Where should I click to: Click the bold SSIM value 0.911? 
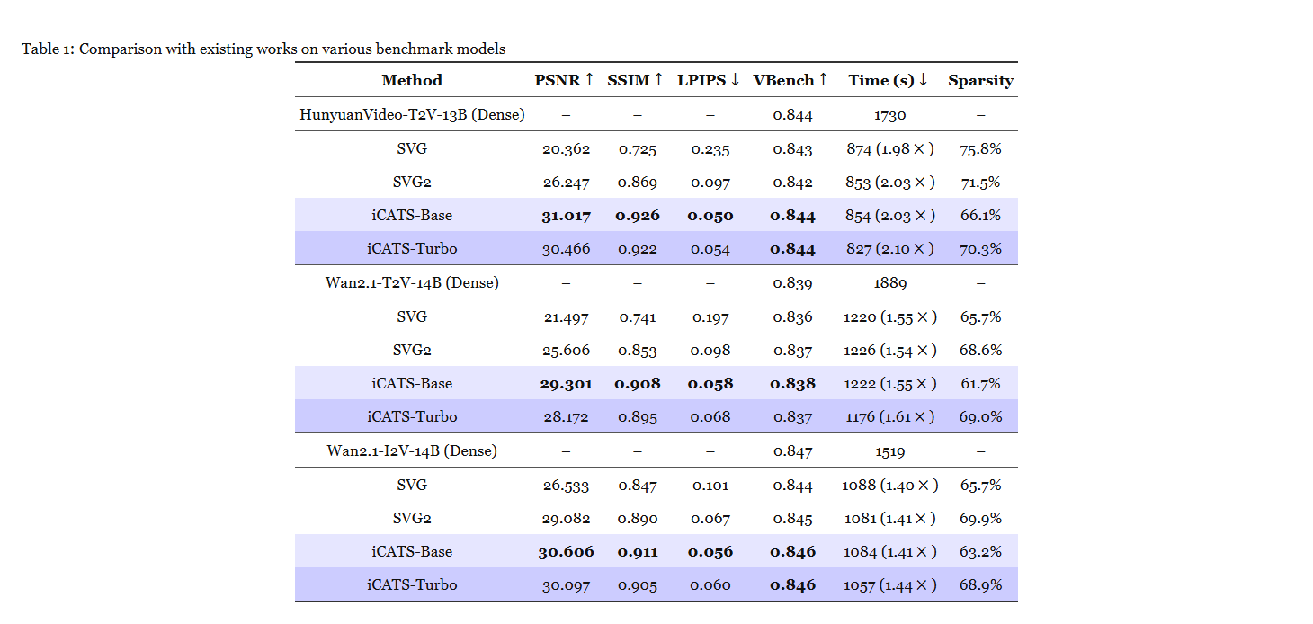point(638,552)
